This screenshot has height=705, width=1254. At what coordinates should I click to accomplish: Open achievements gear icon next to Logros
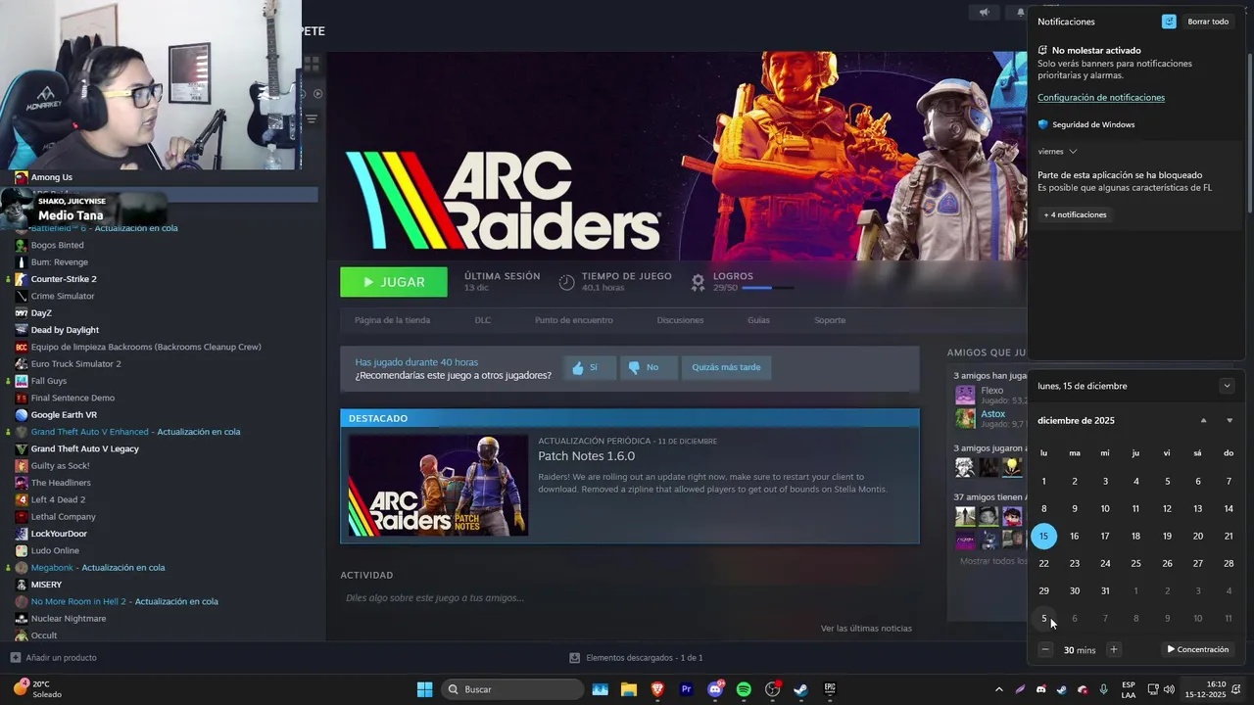698,282
